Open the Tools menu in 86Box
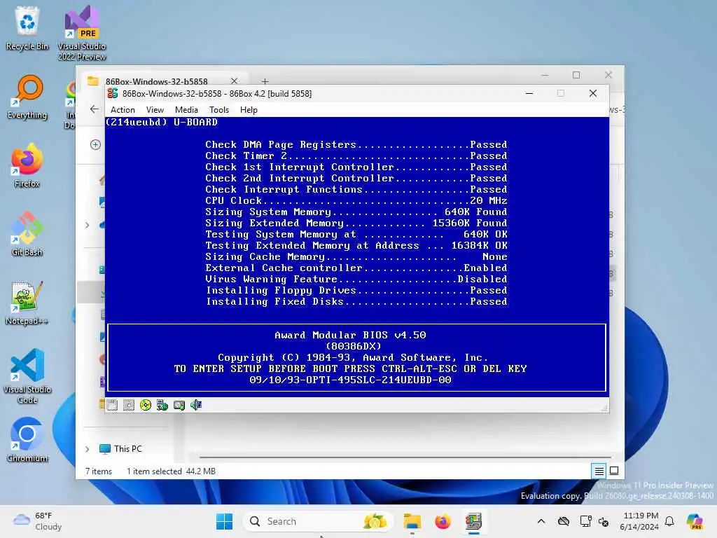The image size is (717, 538). pyautogui.click(x=219, y=110)
